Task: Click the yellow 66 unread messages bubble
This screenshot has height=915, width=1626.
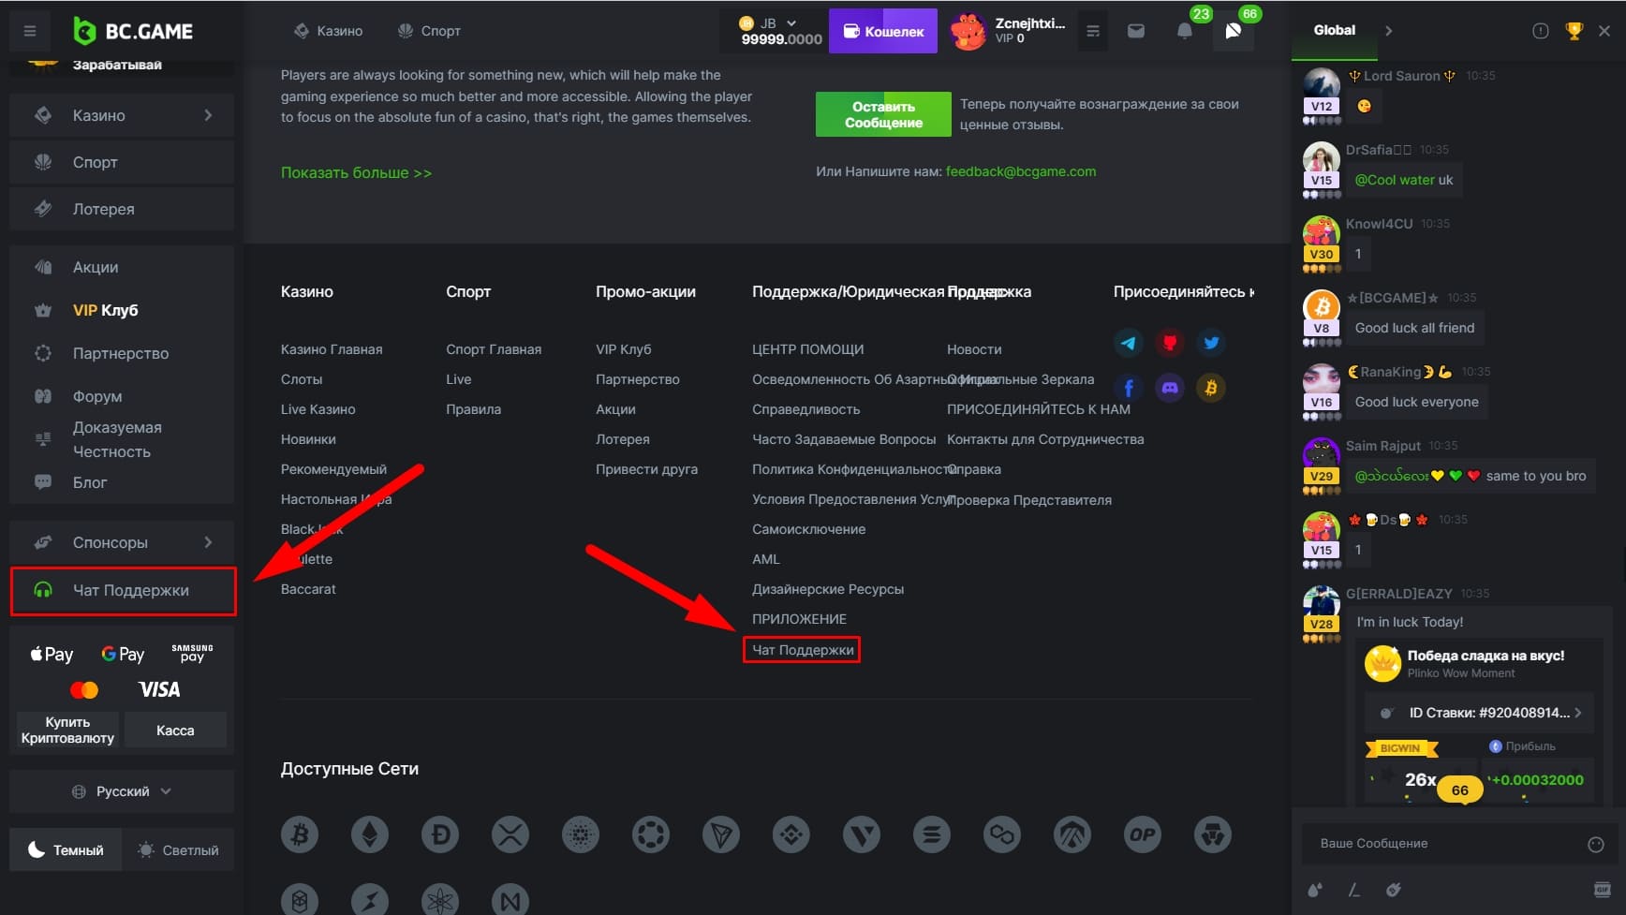Action: click(x=1459, y=790)
